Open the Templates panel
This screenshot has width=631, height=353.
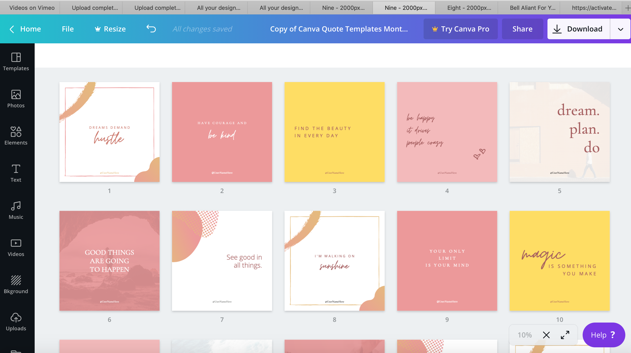click(x=16, y=61)
